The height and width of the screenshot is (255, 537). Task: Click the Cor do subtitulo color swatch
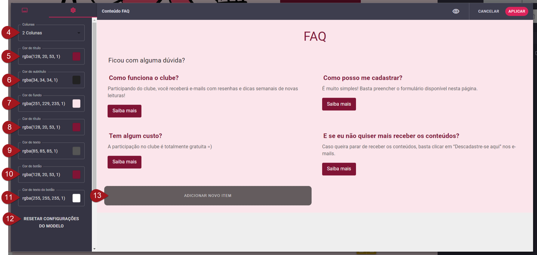tap(76, 80)
